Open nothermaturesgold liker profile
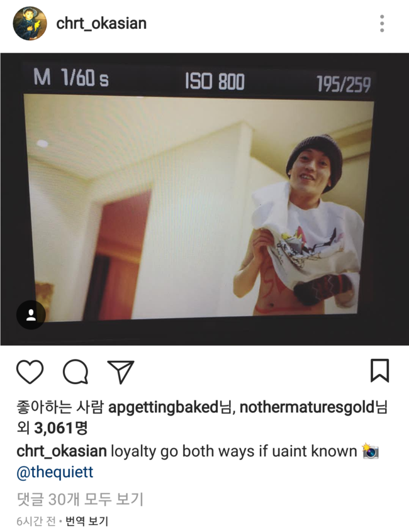The image size is (409, 528). click(x=307, y=407)
